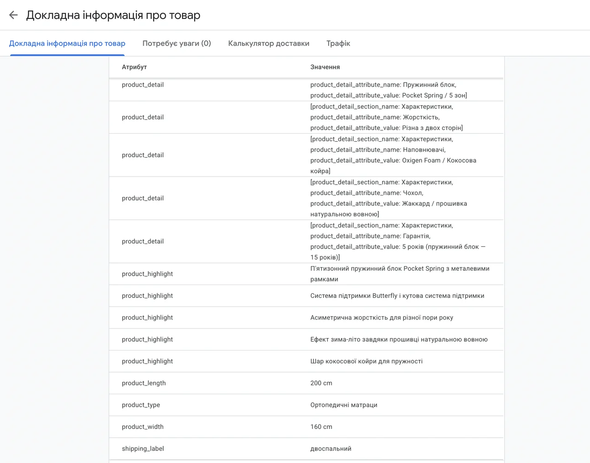Click the Система підтримки Butterfly highlight value

click(x=397, y=296)
